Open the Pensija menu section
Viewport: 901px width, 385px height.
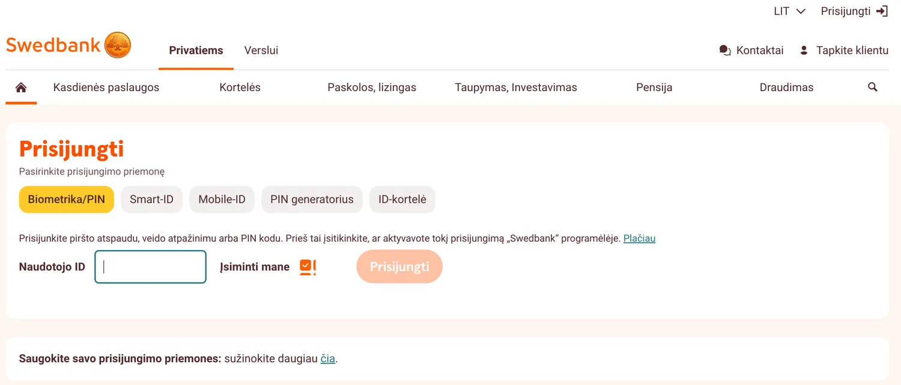(654, 87)
